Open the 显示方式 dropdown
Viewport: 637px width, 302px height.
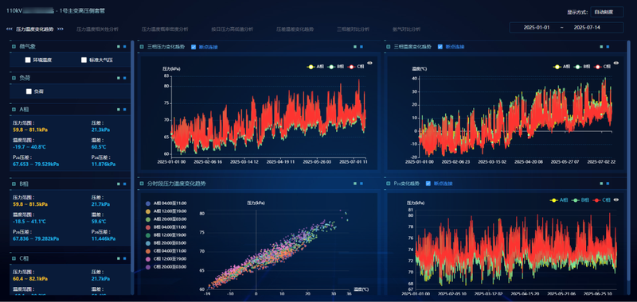coord(607,12)
